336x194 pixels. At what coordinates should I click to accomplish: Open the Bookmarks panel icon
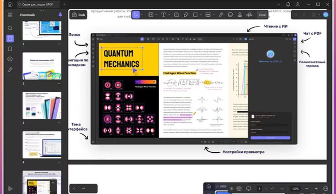(x=10, y=49)
